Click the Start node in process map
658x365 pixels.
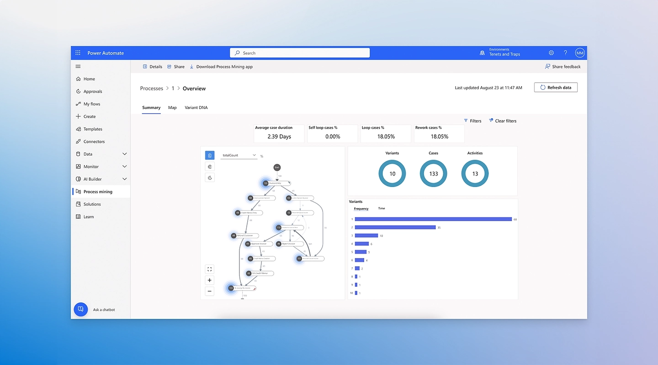point(277,167)
